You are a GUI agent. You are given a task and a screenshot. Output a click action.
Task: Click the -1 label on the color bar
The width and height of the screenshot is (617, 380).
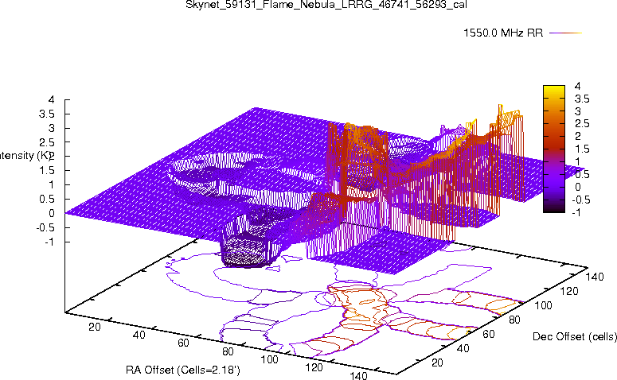tap(576, 212)
